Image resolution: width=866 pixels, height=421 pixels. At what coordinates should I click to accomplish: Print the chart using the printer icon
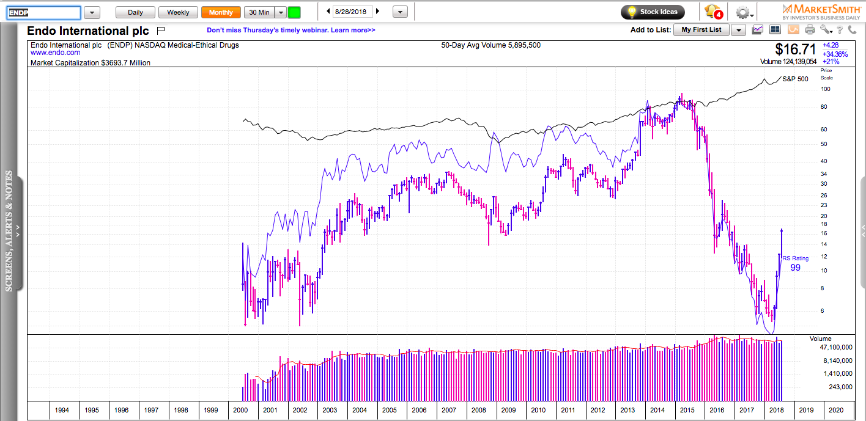pos(810,29)
